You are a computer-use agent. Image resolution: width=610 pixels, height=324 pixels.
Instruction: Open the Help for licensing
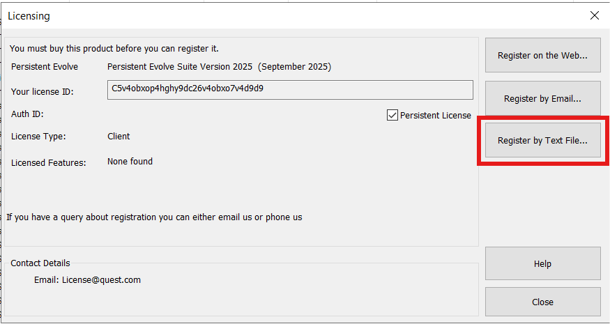542,263
